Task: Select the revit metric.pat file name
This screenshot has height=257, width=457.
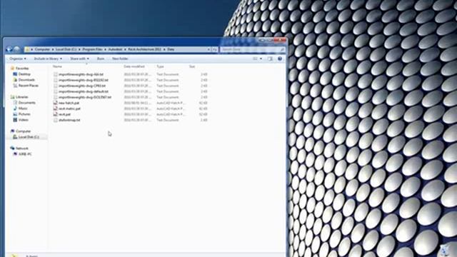Action: pyautogui.click(x=69, y=109)
